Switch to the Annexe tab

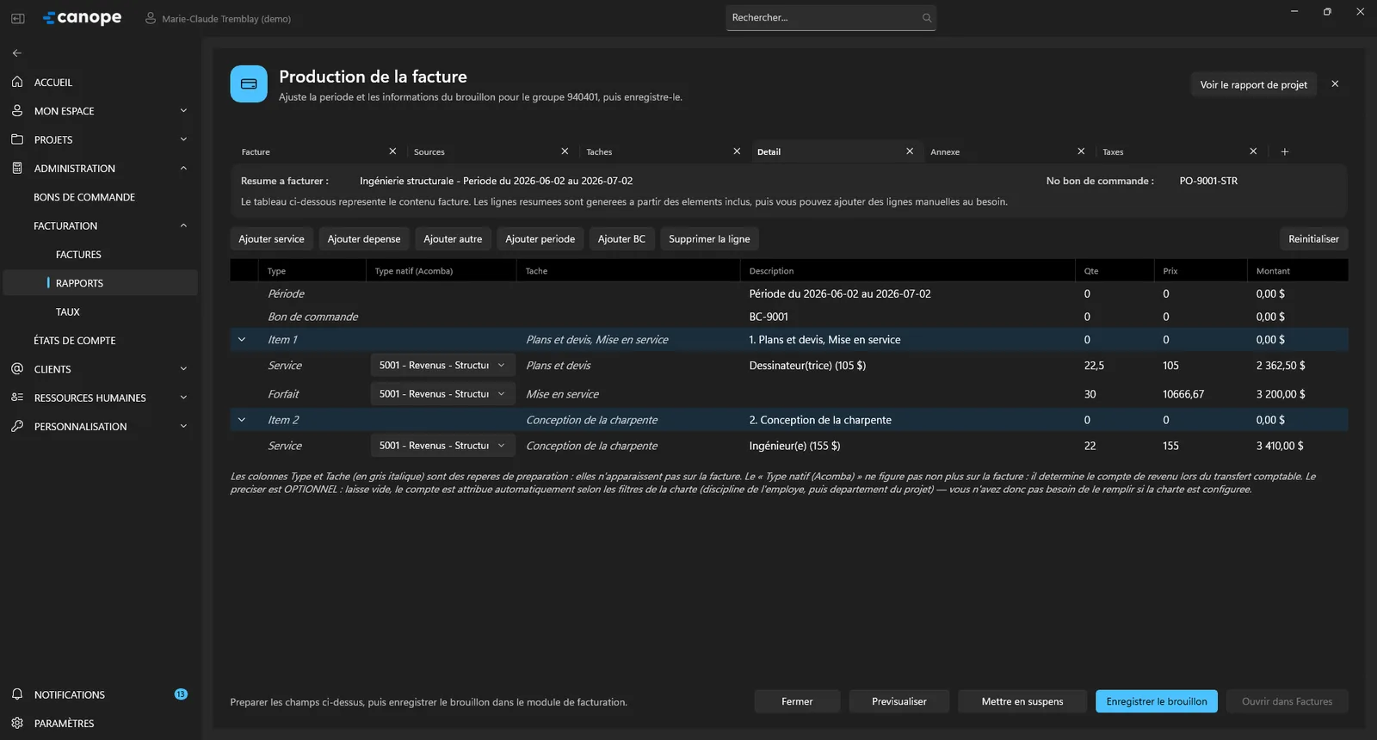[x=945, y=152]
